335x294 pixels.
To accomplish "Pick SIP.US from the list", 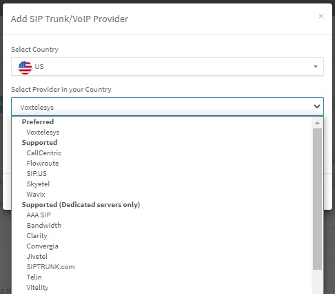I will coord(37,174).
